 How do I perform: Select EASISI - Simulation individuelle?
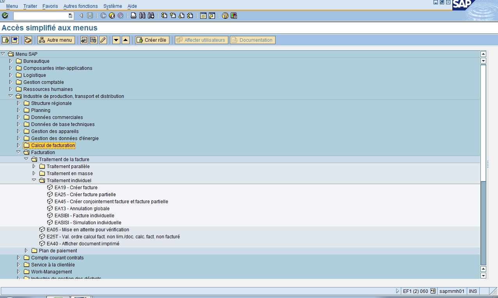pyautogui.click(x=88, y=222)
